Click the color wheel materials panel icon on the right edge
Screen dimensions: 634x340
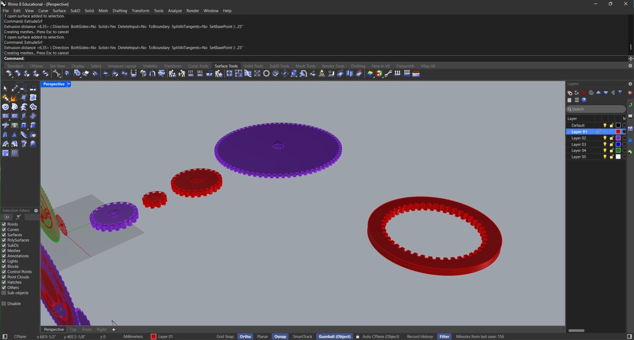630,105
